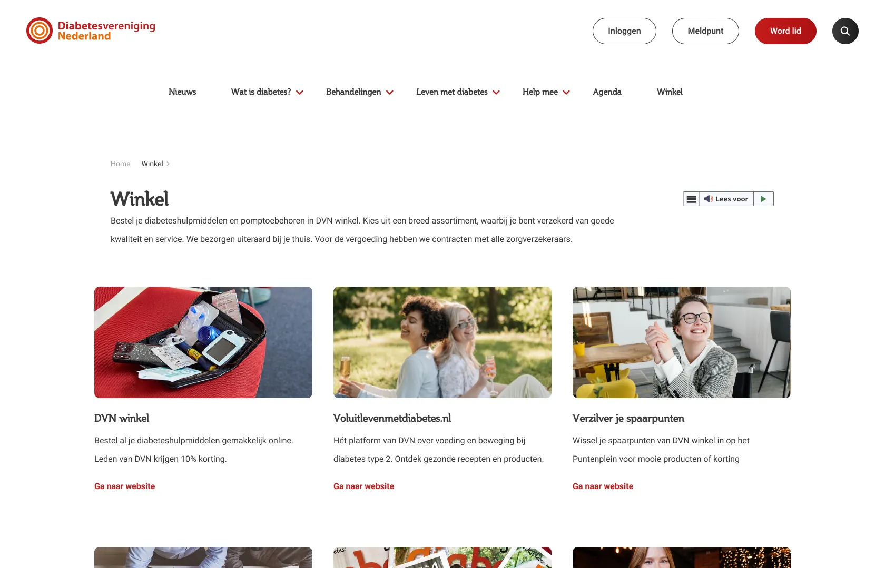The height and width of the screenshot is (568, 885).
Task: Open the Lees voor hamburger menu icon
Action: (x=691, y=199)
